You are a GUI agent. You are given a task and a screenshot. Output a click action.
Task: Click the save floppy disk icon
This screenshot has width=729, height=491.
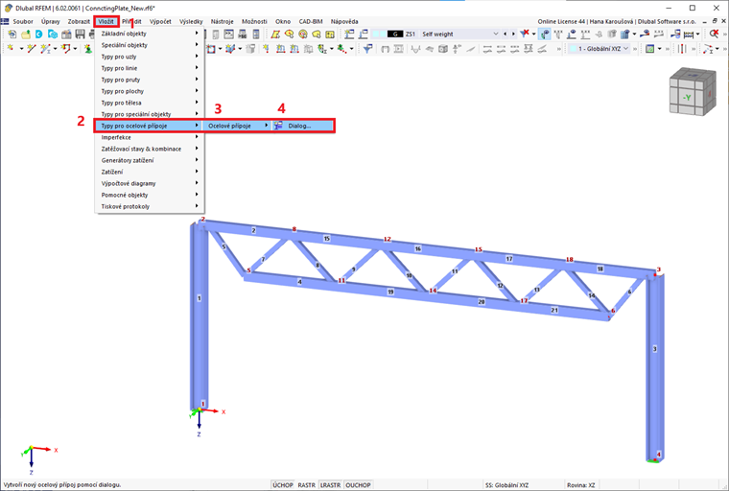click(x=80, y=35)
